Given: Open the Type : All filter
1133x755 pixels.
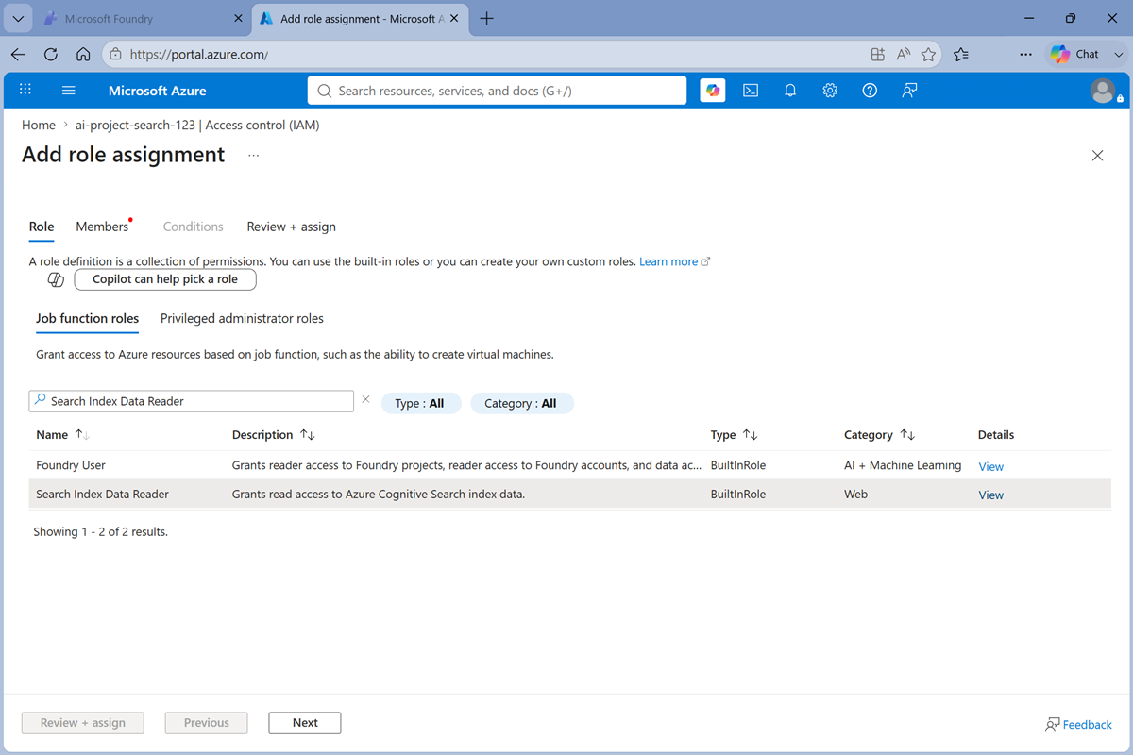Looking at the screenshot, I should [420, 403].
